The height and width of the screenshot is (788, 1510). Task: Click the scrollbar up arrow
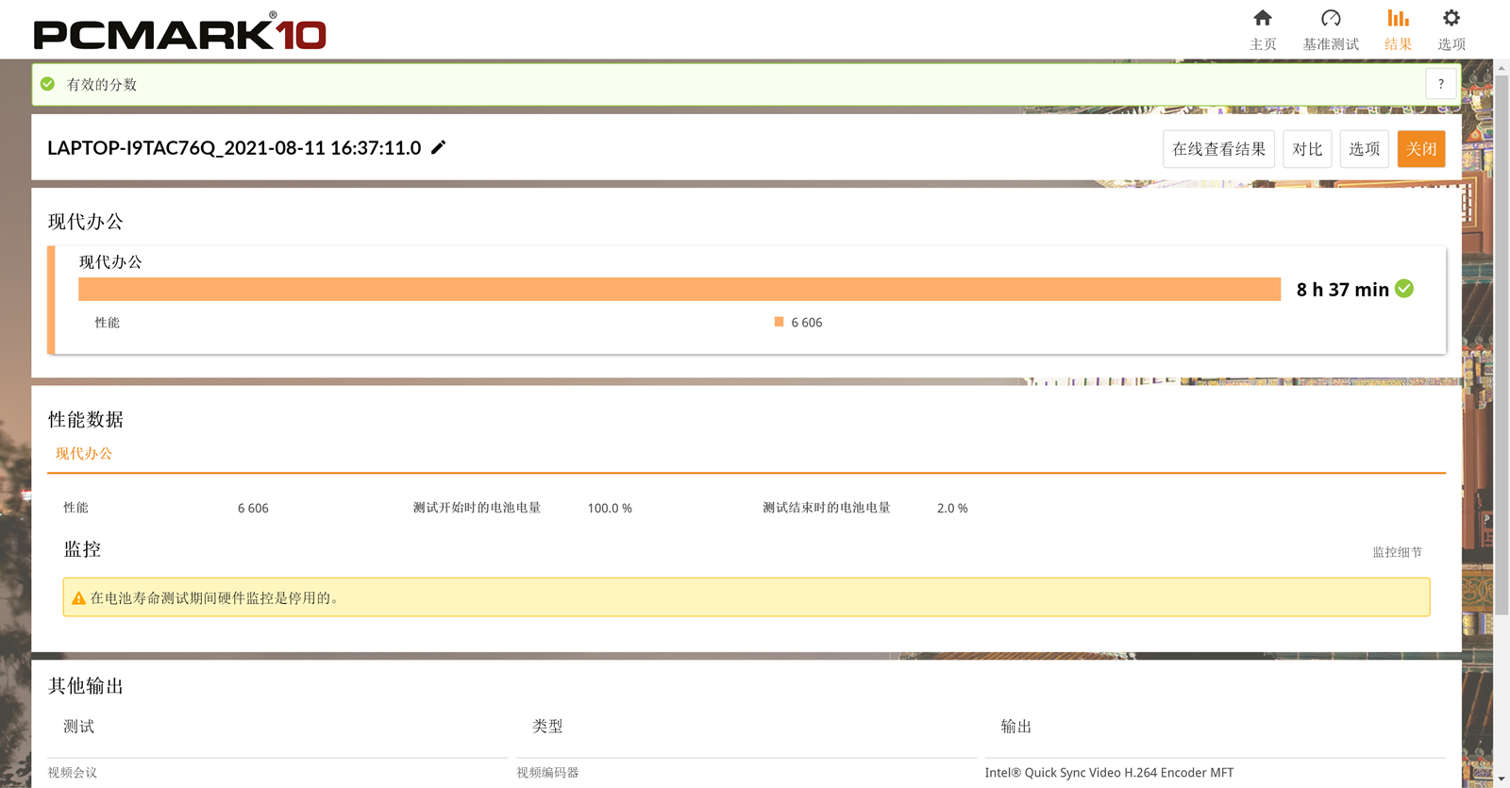1502,68
